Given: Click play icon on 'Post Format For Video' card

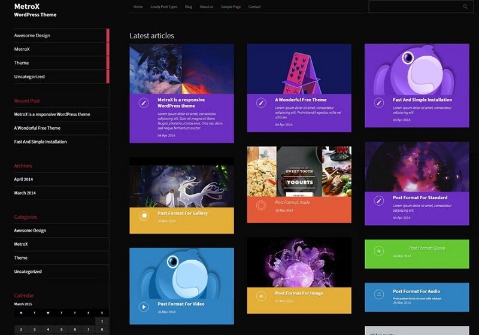Looking at the screenshot, I should pyautogui.click(x=144, y=307).
